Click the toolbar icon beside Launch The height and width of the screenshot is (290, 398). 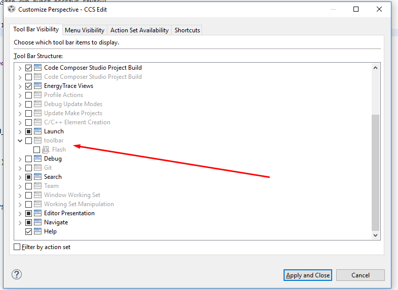[37, 131]
